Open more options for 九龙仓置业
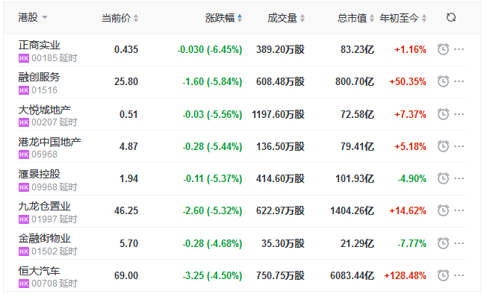The image size is (484, 294). (459, 210)
